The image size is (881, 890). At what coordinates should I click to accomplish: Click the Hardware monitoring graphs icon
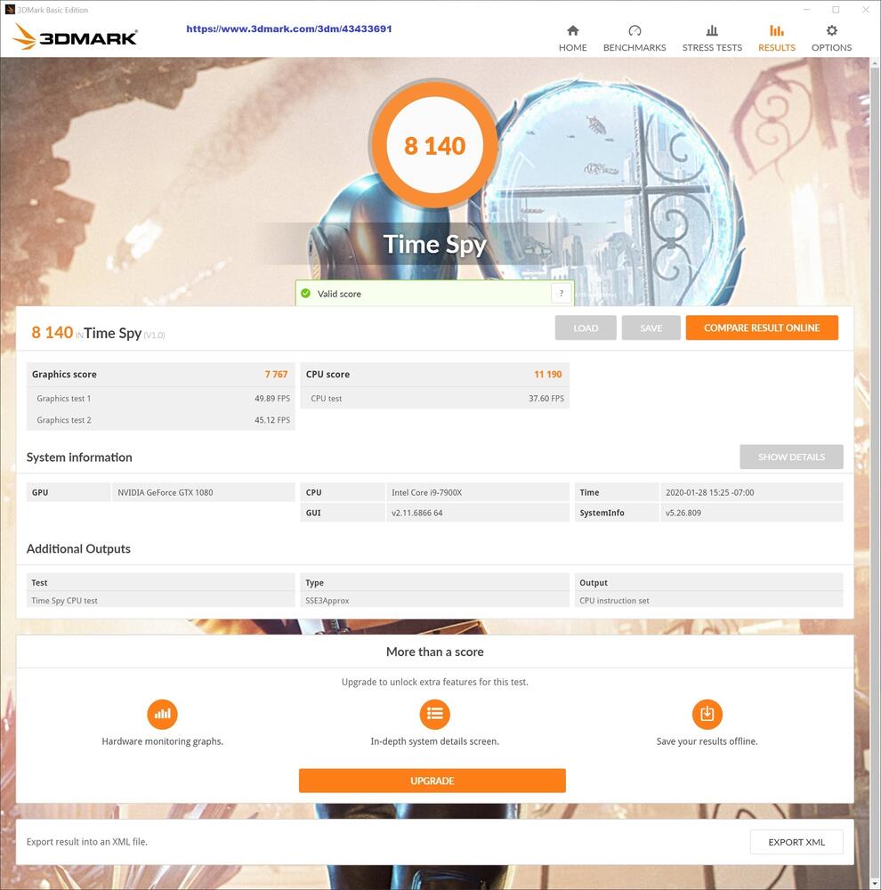(x=162, y=714)
